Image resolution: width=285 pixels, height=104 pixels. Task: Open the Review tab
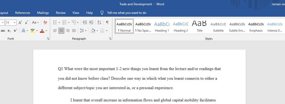click(x=61, y=13)
